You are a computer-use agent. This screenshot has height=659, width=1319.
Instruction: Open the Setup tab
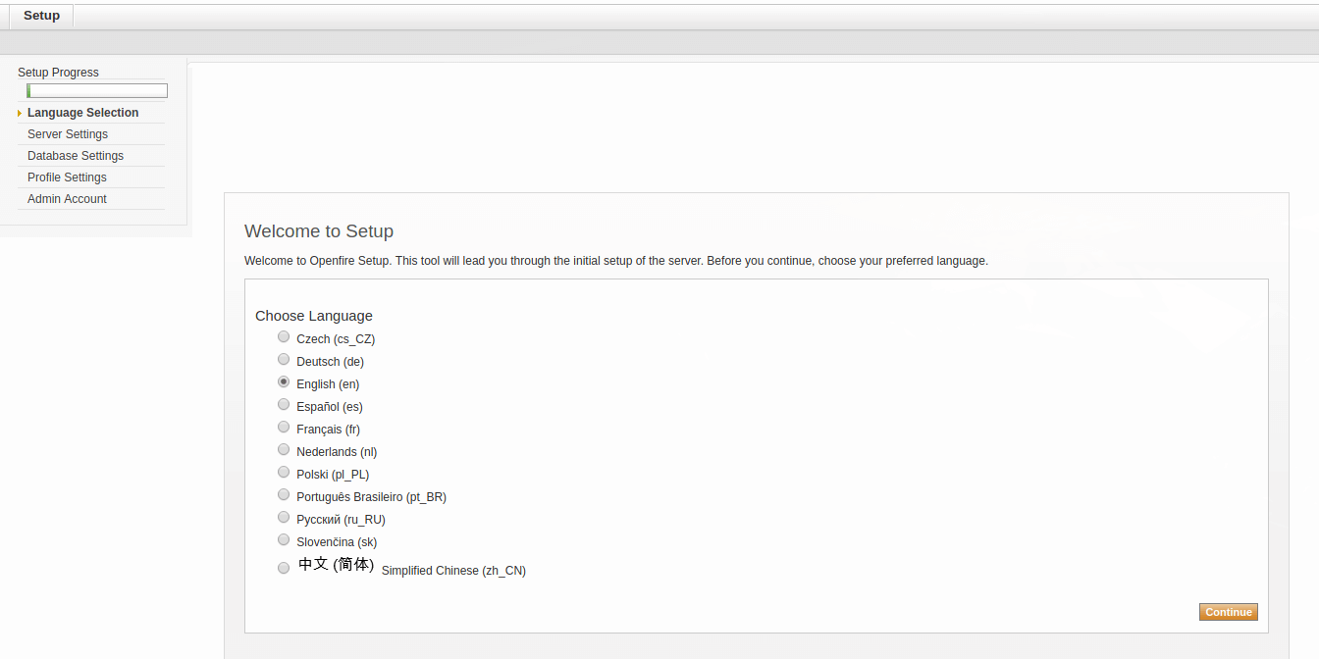coord(41,16)
